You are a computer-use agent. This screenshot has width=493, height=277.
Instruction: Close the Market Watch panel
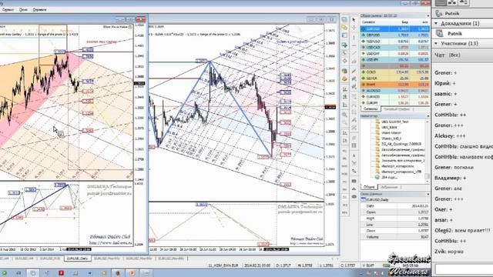pyautogui.click(x=428, y=15)
